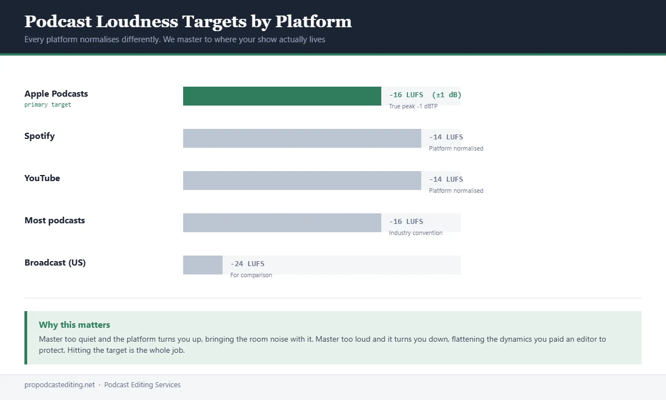Screen dimensions: 666x400
Task: Click the '-24 LUFS' value
Action: [248, 264]
